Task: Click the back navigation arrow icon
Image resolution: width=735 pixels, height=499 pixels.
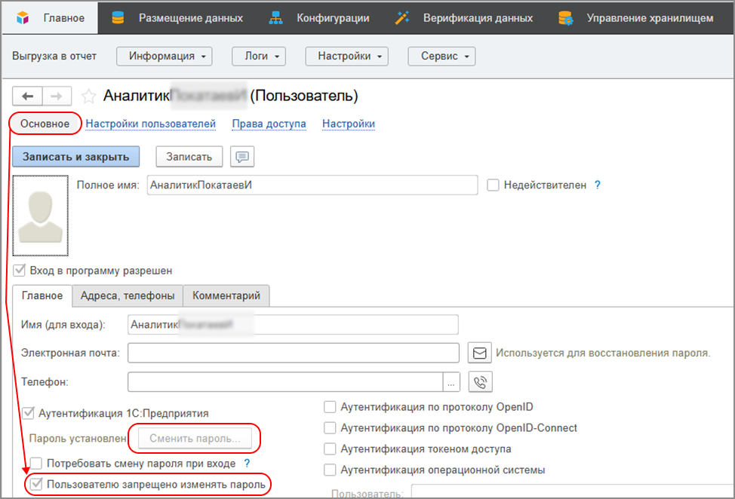Action: pos(28,96)
